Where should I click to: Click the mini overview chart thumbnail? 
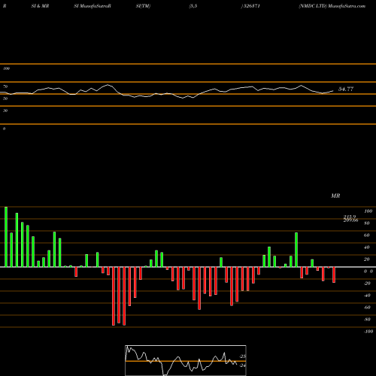pos(186,360)
